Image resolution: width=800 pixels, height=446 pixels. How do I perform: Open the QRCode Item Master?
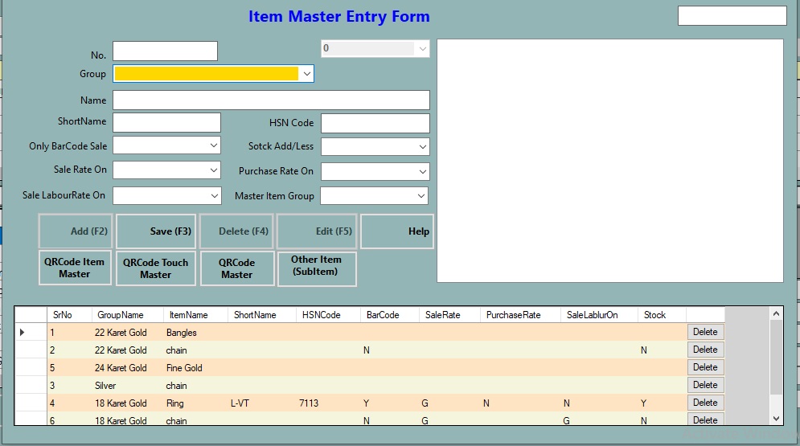point(75,268)
